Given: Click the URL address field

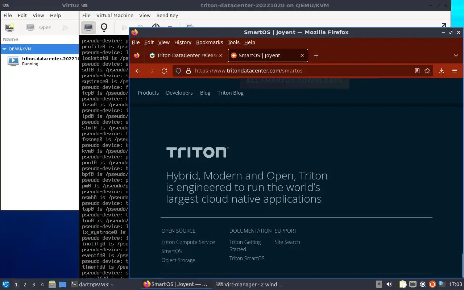Looking at the screenshot, I should point(303,71).
